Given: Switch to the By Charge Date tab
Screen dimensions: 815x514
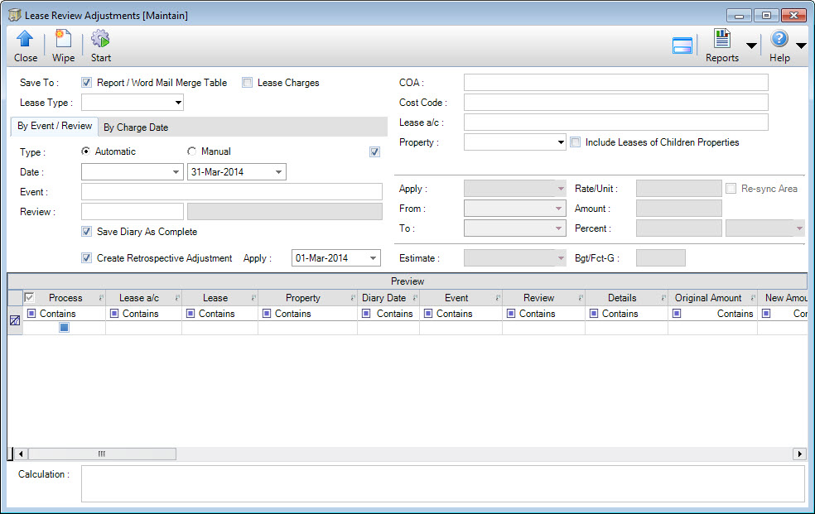Looking at the screenshot, I should (x=135, y=127).
